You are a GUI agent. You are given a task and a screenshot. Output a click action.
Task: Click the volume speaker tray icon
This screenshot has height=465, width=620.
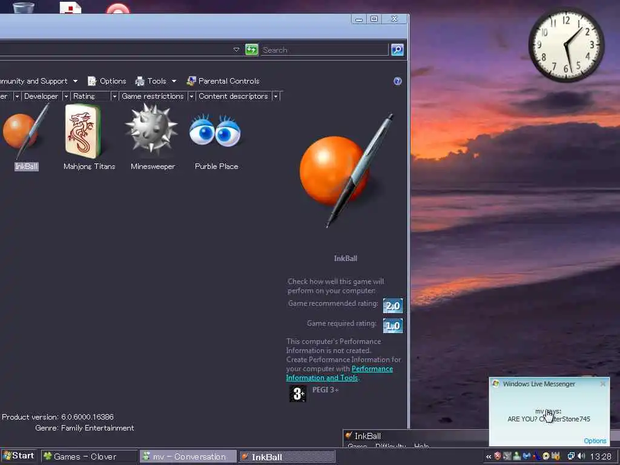pos(581,457)
